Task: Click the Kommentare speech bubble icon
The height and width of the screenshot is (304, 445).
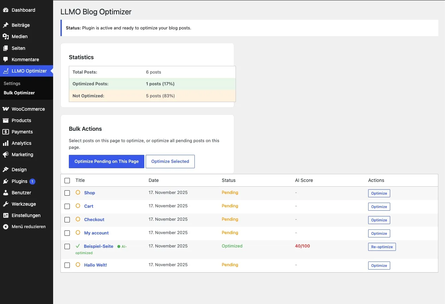Action: pos(6,60)
